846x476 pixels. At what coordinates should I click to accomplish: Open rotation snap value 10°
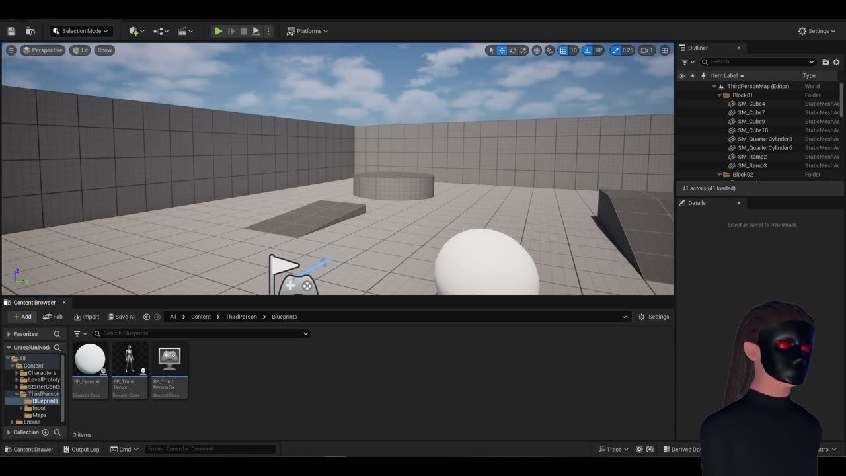(598, 50)
